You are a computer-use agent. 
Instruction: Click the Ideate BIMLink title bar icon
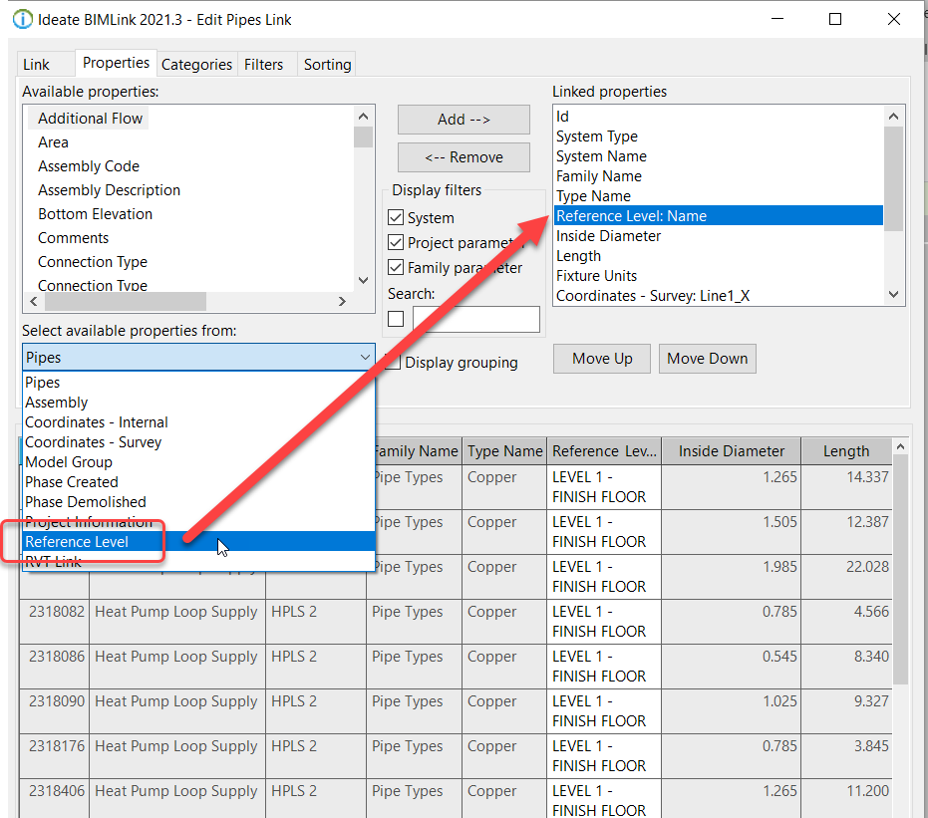[x=22, y=19]
